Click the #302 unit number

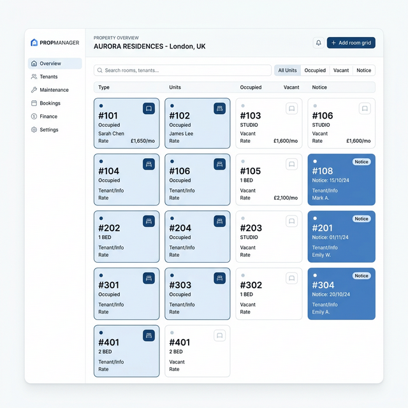point(251,285)
